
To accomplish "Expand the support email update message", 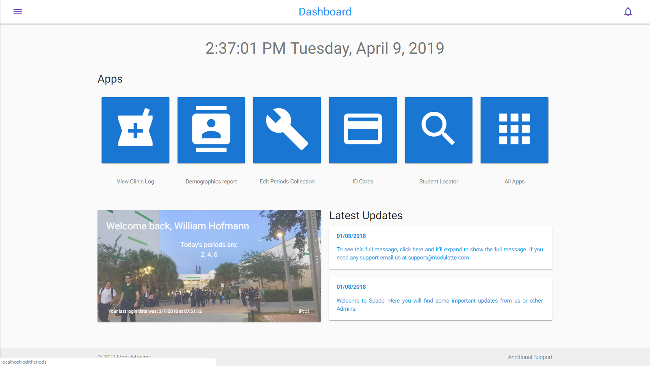I will pyautogui.click(x=440, y=253).
